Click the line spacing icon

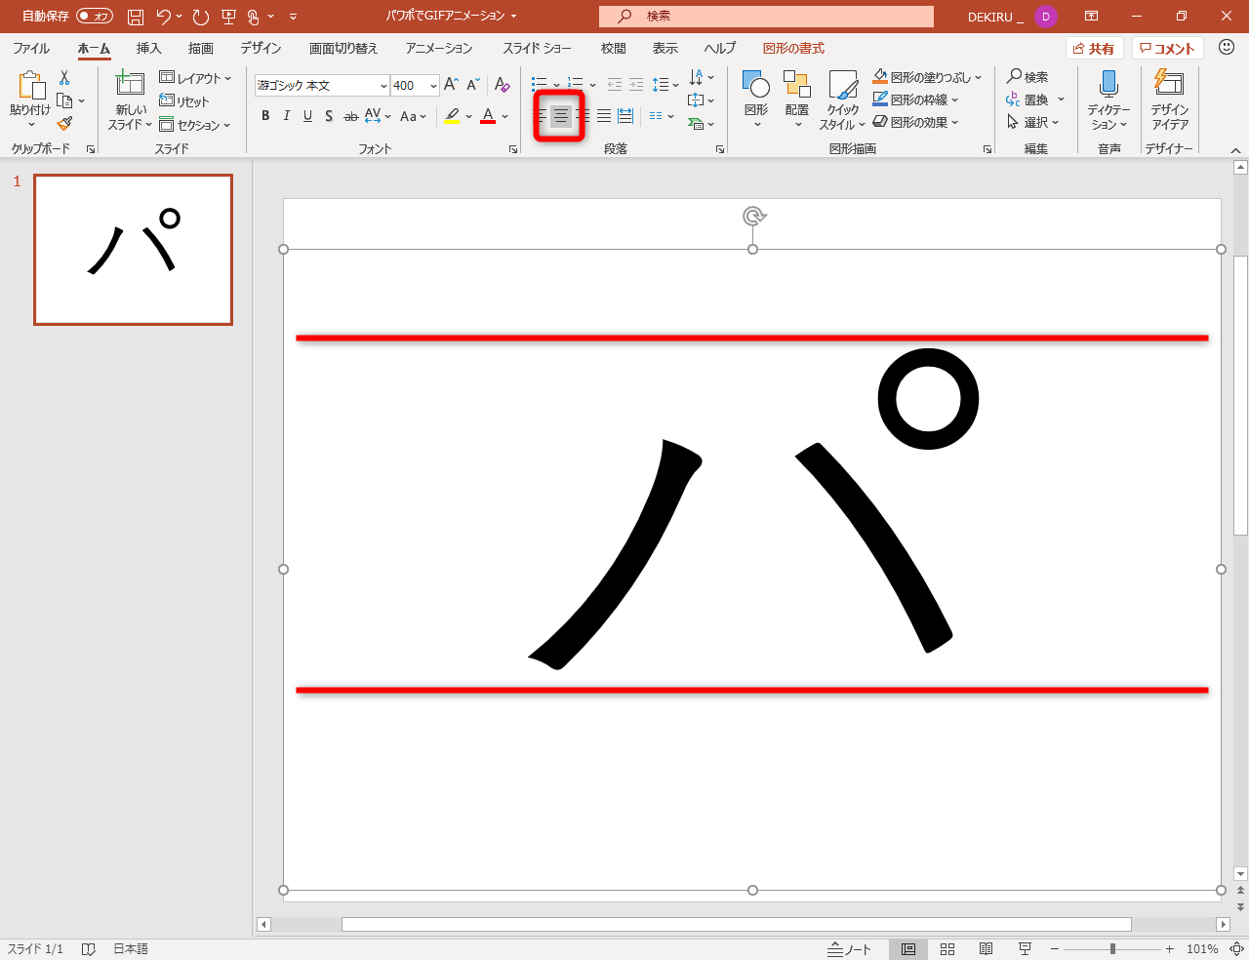pyautogui.click(x=661, y=85)
